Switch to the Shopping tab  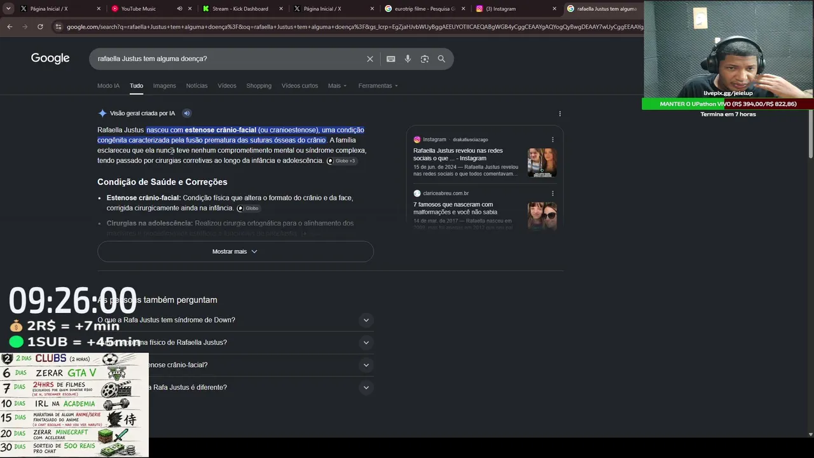(x=259, y=86)
